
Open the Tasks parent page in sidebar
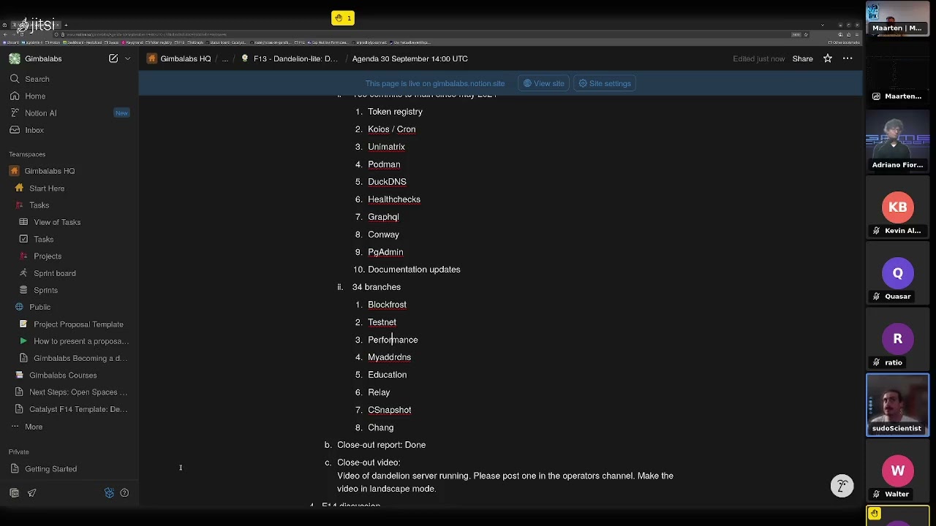pos(39,205)
